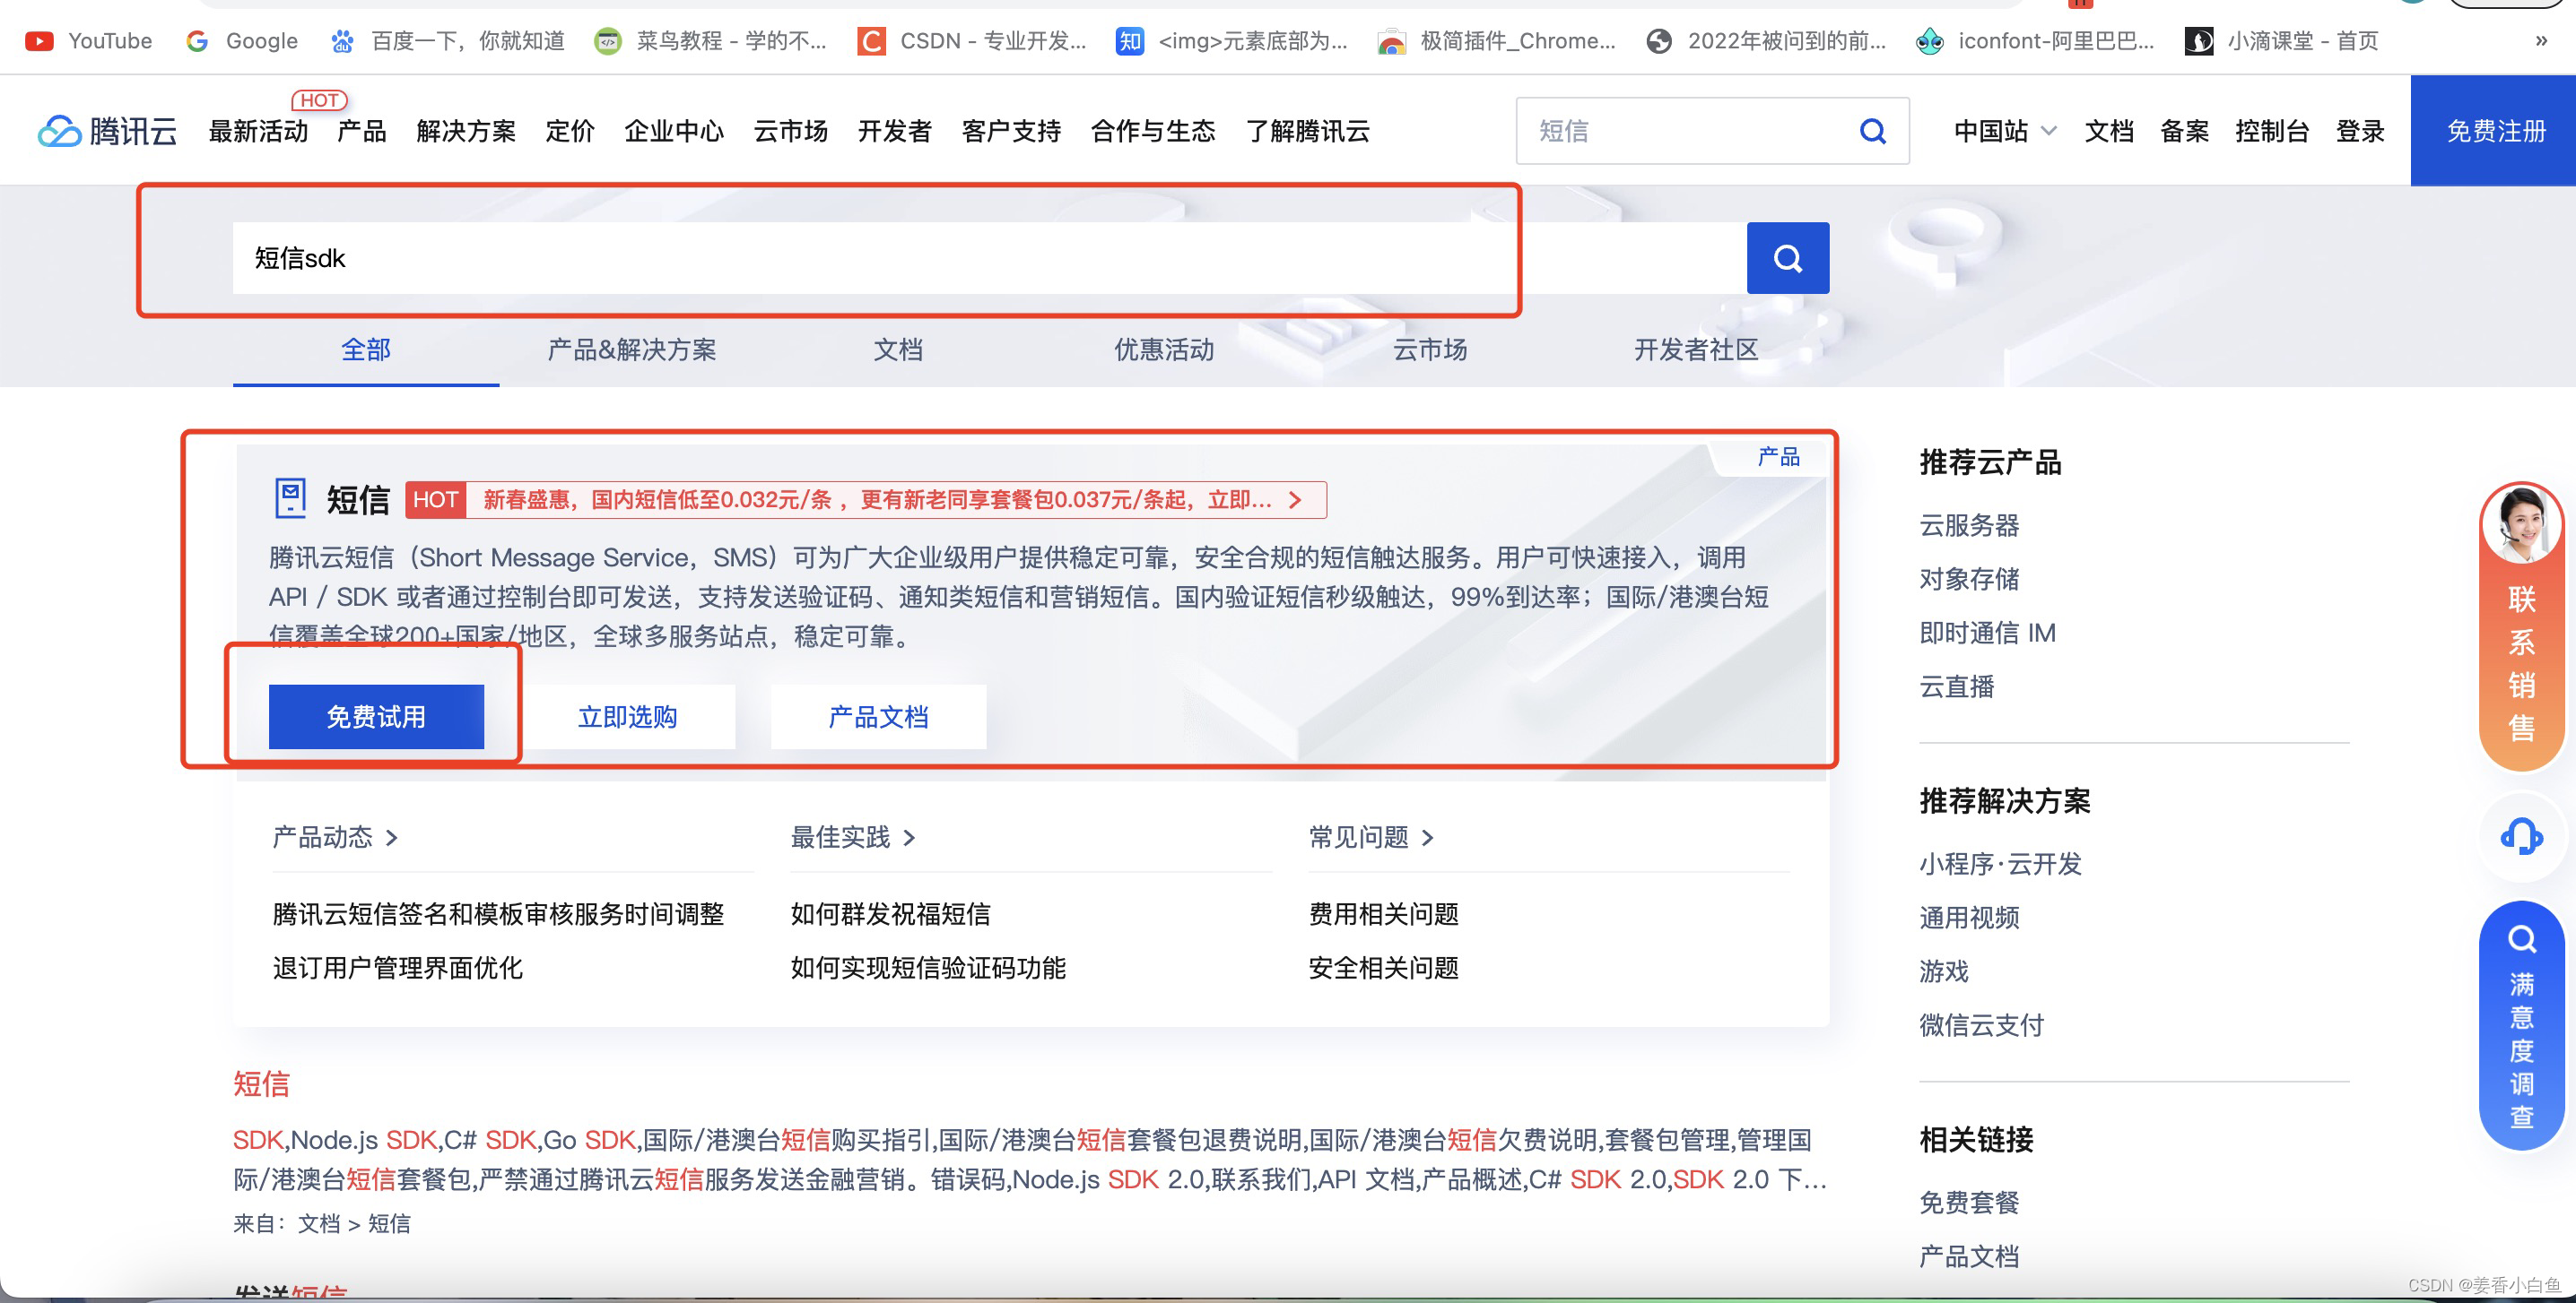The width and height of the screenshot is (2576, 1303).
Task: Open the 合作与生态 menu
Action: 1153,131
